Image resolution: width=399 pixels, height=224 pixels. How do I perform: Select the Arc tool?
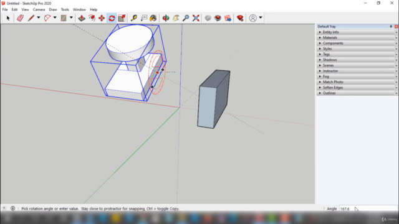[x=47, y=18]
